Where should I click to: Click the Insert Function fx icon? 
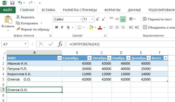click(60, 44)
